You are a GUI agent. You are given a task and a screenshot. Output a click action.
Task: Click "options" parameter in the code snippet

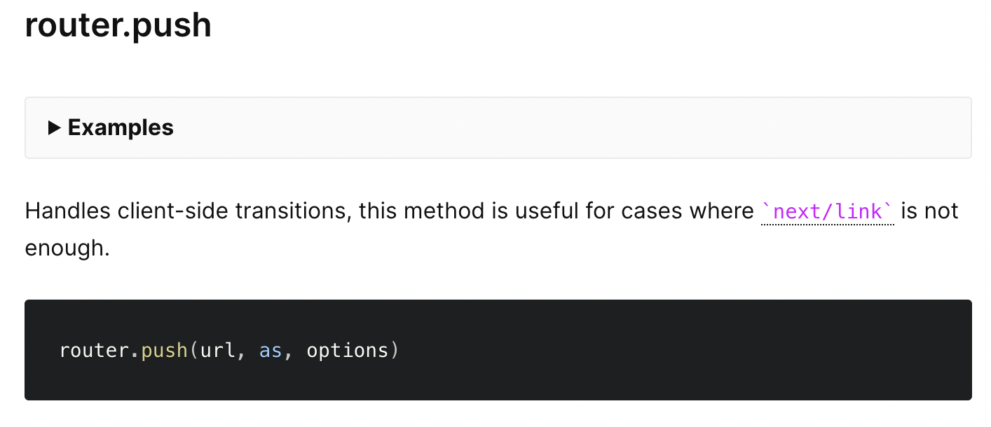tap(348, 350)
